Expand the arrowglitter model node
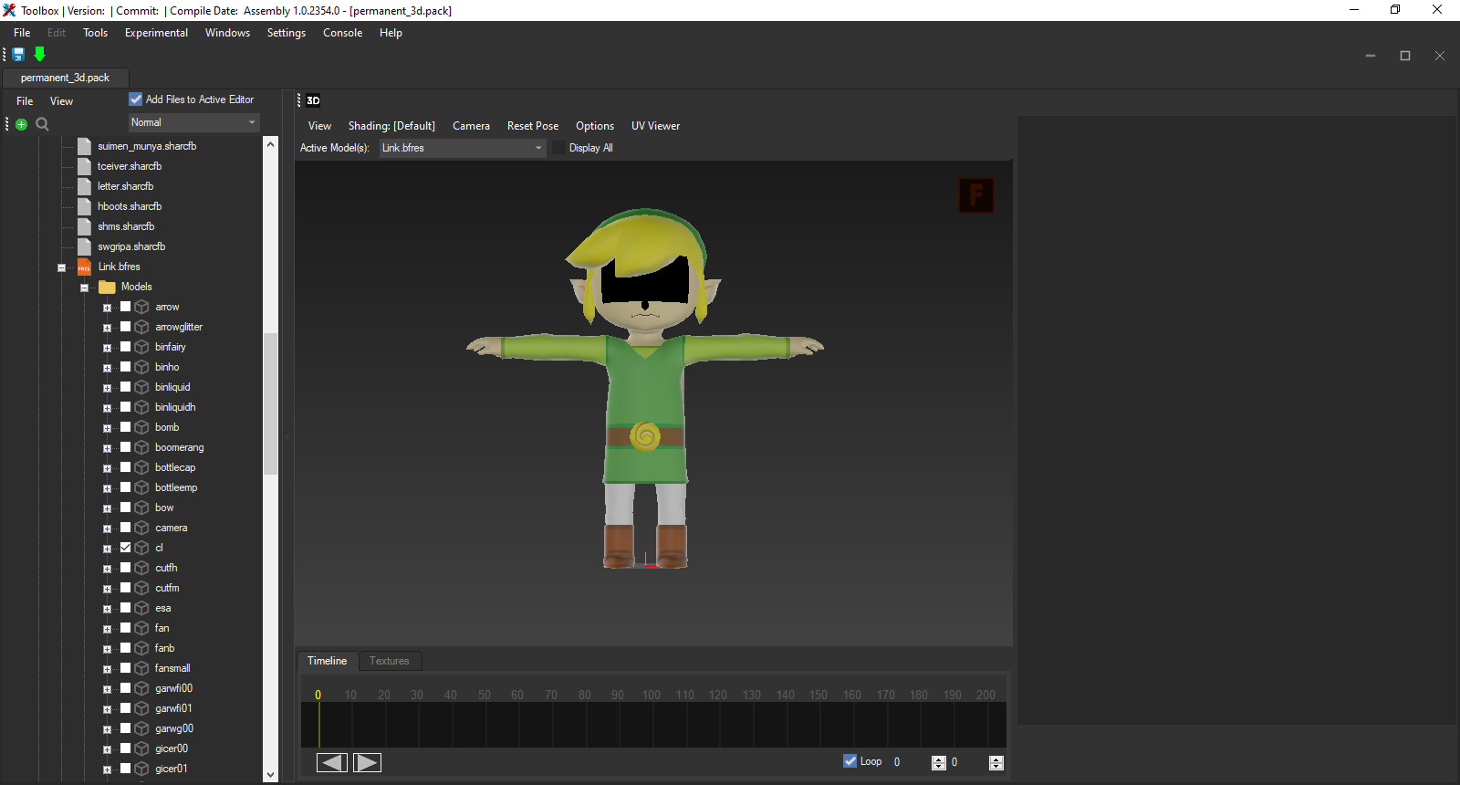Viewport: 1460px width, 785px height. [107, 328]
